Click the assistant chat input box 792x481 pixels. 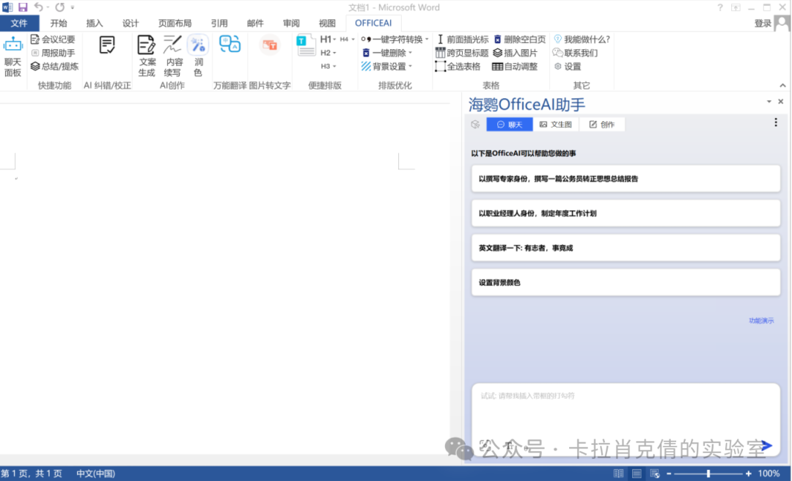626,411
